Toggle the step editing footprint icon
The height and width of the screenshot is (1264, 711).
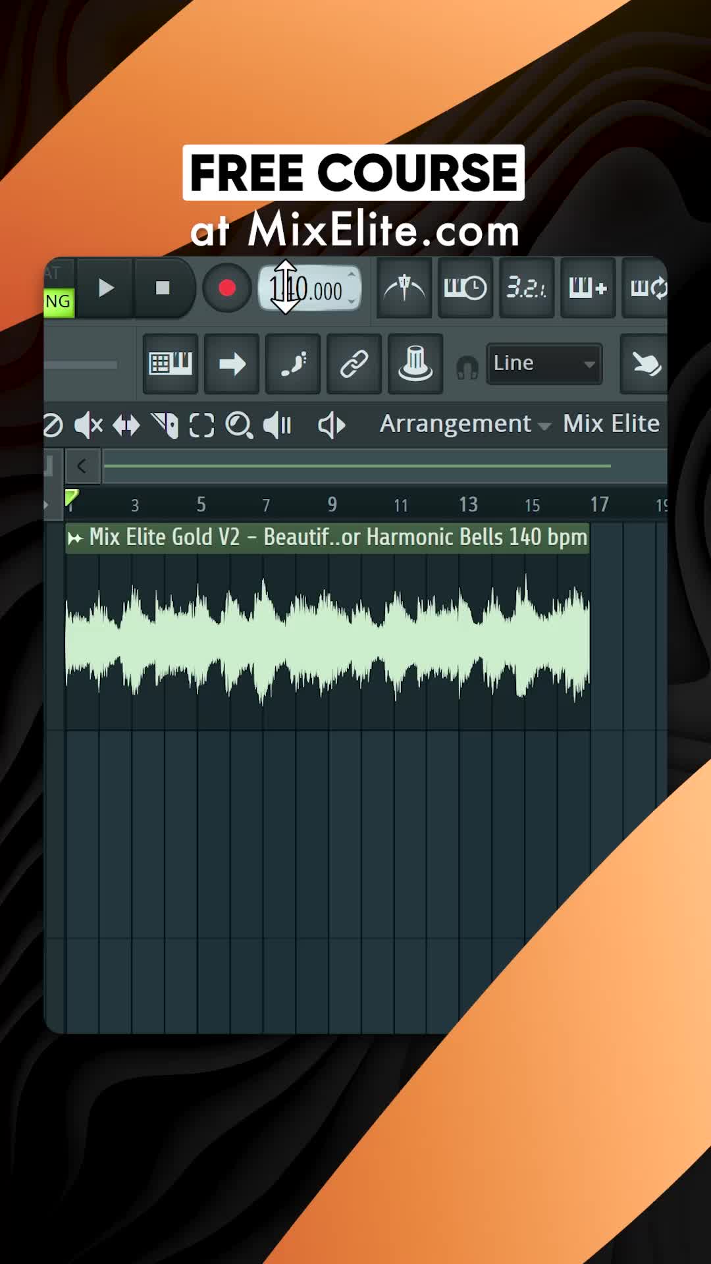coord(293,363)
